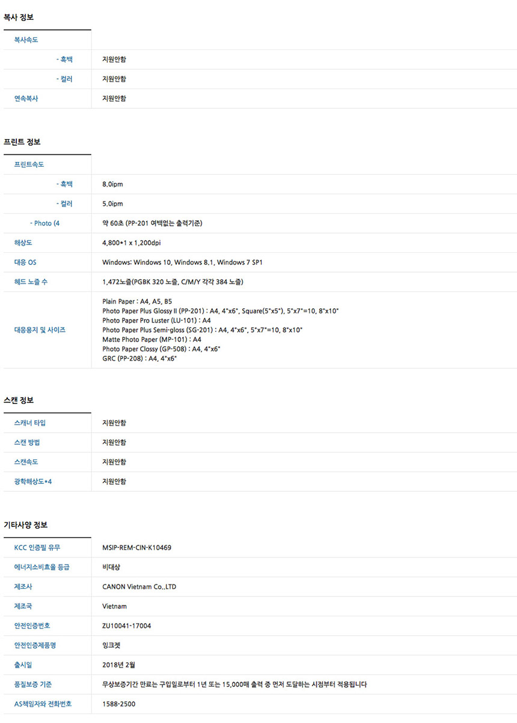Click the CANON Vietnam Co.,LTD manufacturer text

pos(139,586)
